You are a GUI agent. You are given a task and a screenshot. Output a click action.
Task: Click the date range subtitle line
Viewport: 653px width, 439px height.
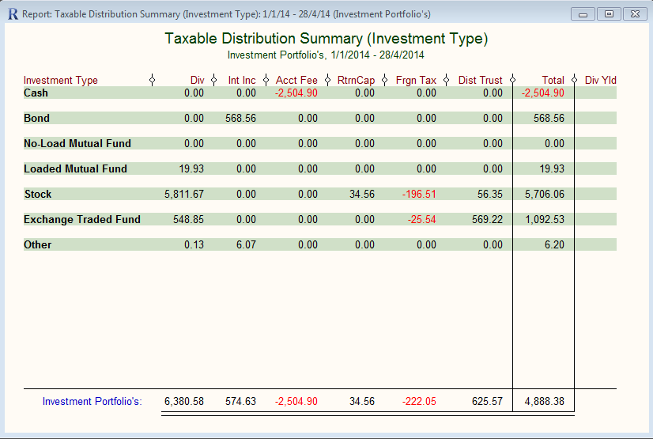pos(326,55)
